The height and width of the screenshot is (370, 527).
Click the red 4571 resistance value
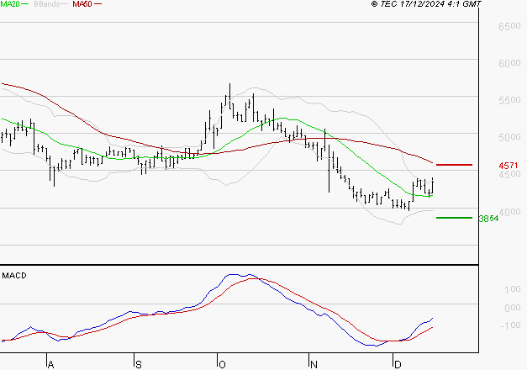coord(509,166)
